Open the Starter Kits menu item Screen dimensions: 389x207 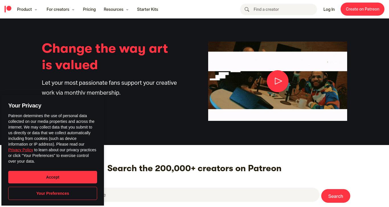click(148, 9)
